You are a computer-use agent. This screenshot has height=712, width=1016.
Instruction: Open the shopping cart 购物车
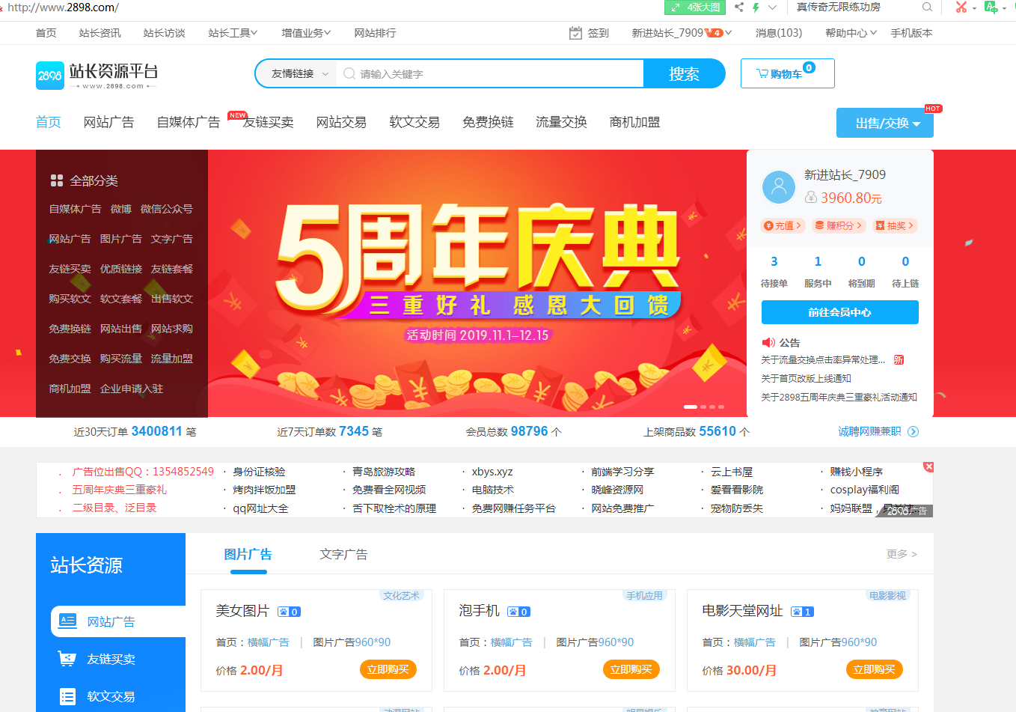(787, 73)
